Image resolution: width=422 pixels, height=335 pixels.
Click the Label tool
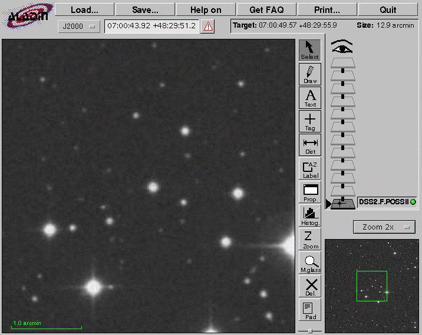(310, 168)
